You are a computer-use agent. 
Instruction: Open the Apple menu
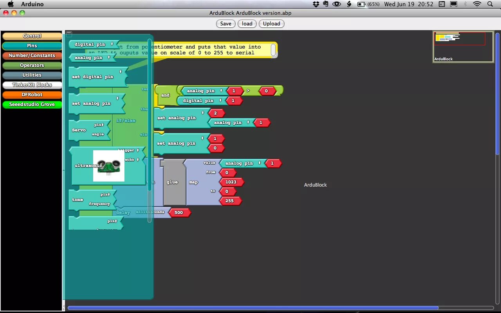(11, 4)
